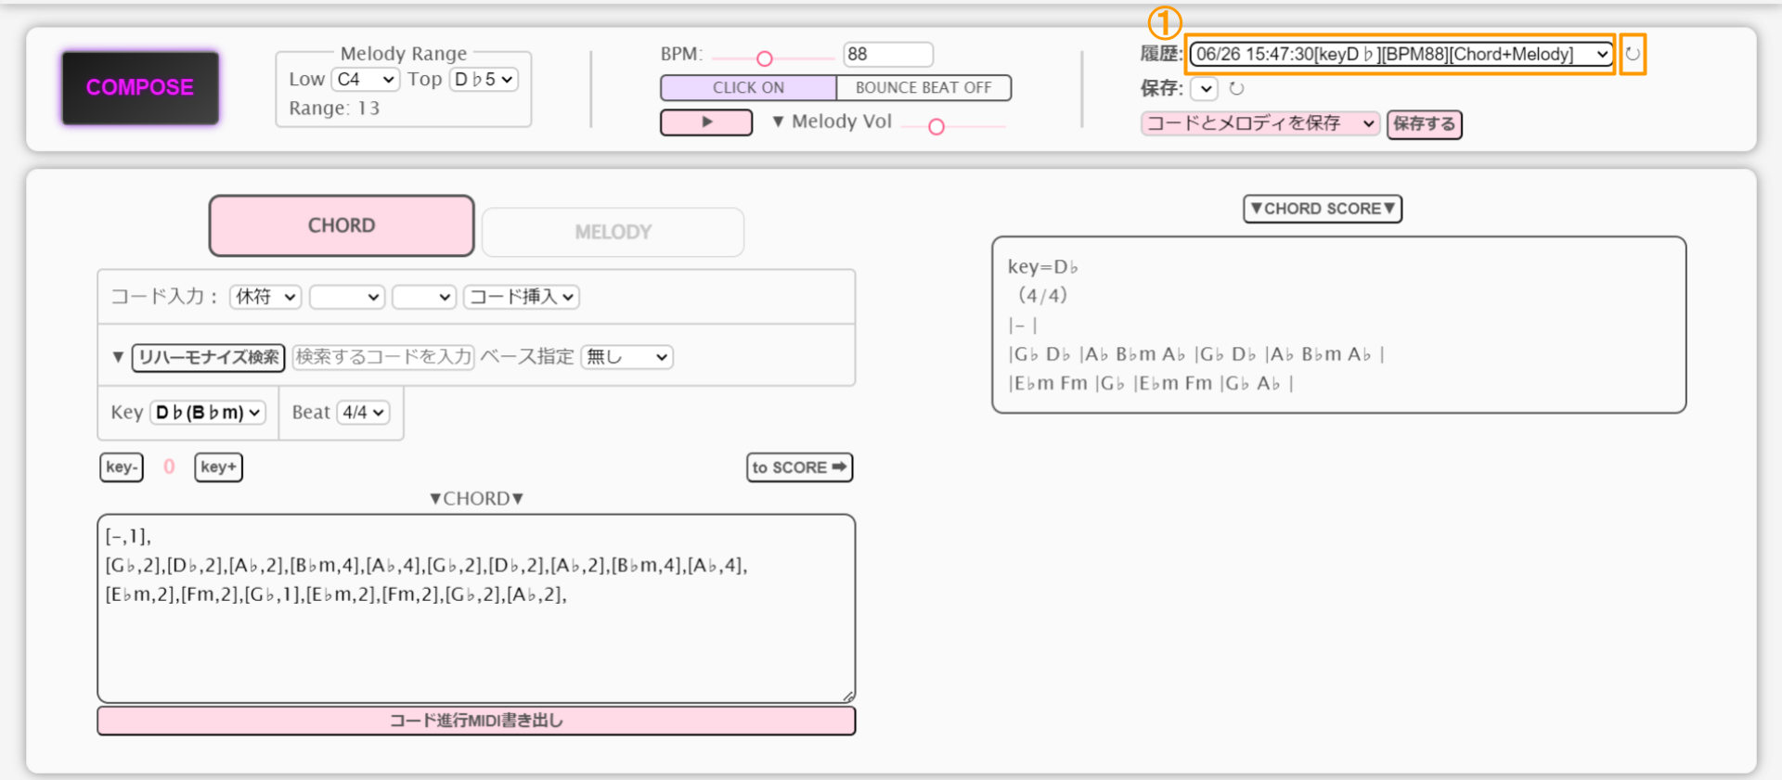Image resolution: width=1782 pixels, height=780 pixels.
Task: Click コード進行MIDI書き出し export button
Action: tap(476, 721)
